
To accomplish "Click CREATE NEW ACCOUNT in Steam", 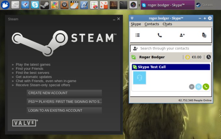I will [x=64, y=93].
